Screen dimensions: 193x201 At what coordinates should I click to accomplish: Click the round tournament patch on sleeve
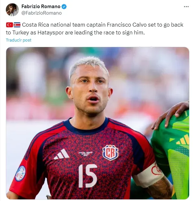(20, 173)
